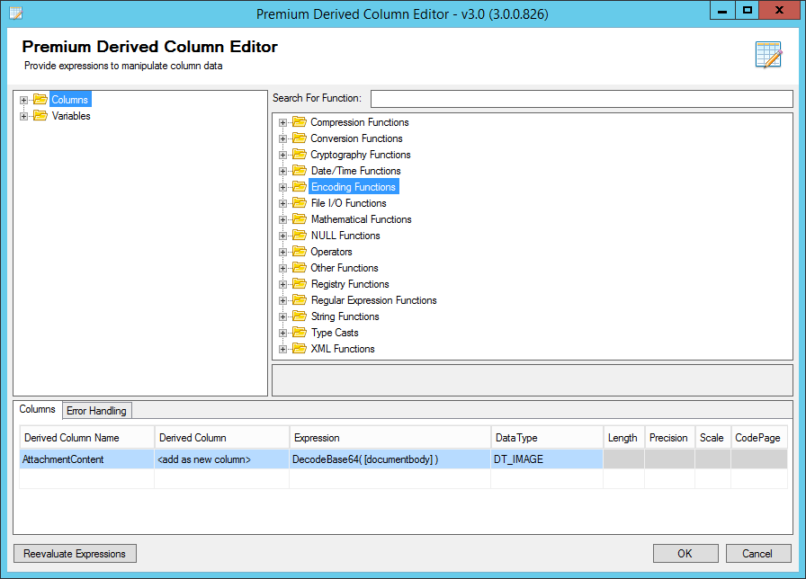This screenshot has width=806, height=579.
Task: Click the DecodeBase64 expression cell
Action: [390, 459]
